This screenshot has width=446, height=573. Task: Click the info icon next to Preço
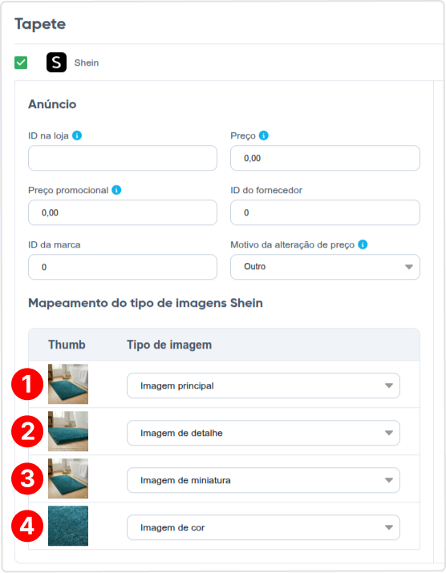point(263,135)
